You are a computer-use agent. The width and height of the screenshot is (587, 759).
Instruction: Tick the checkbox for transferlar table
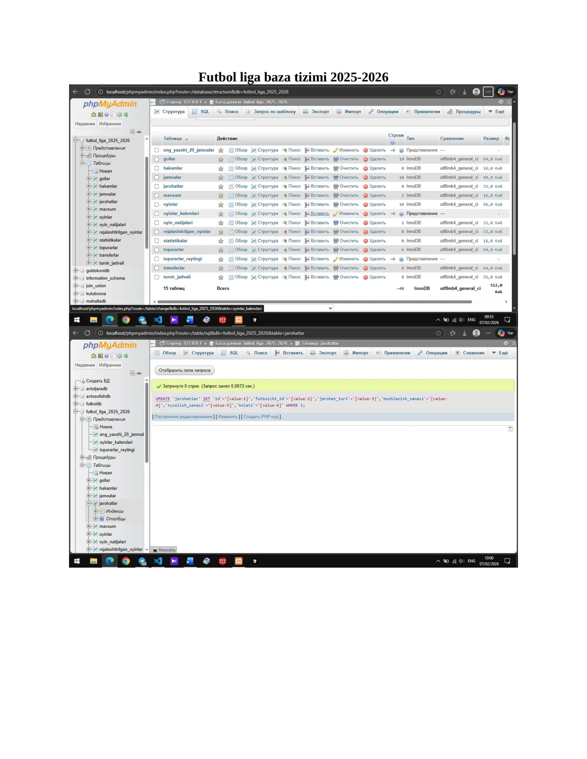pyautogui.click(x=157, y=268)
